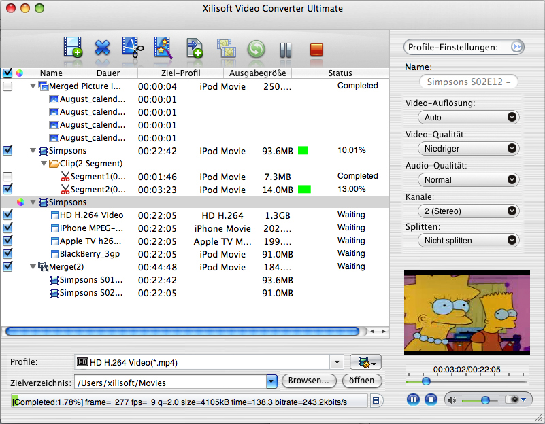Viewport: 545px width, 424px height.
Task: Click the Clip(2 Segment) folder icon
Action: click(x=54, y=164)
